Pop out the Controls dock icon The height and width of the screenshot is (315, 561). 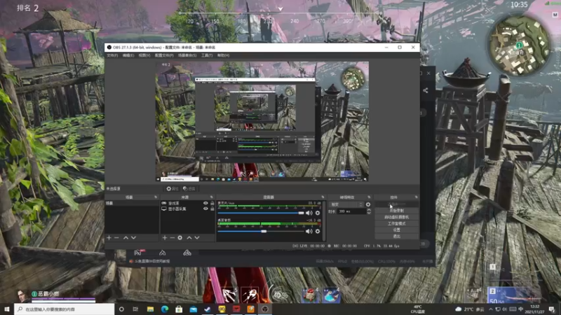tap(416, 197)
